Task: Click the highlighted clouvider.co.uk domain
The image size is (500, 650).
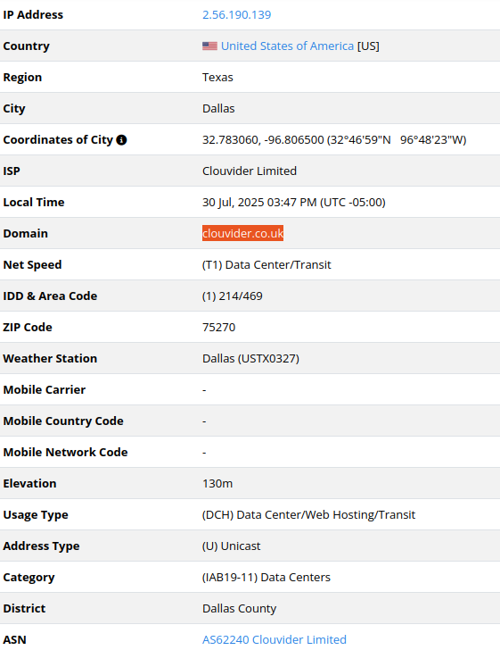Action: tap(243, 233)
